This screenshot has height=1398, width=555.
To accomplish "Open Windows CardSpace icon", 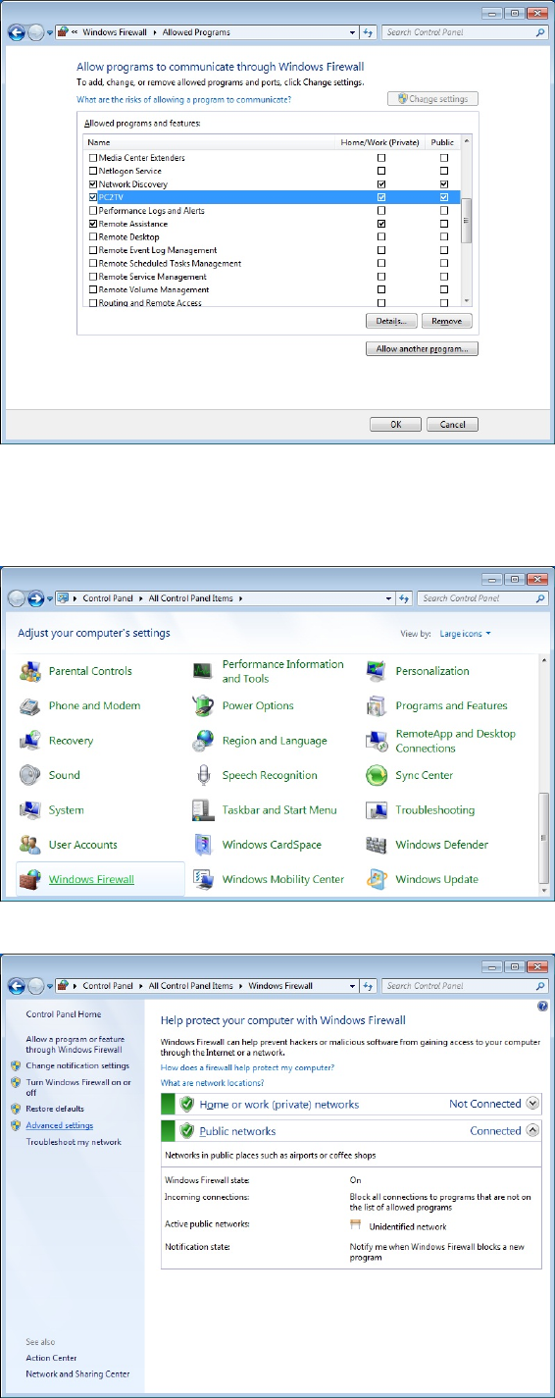I will pos(204,845).
